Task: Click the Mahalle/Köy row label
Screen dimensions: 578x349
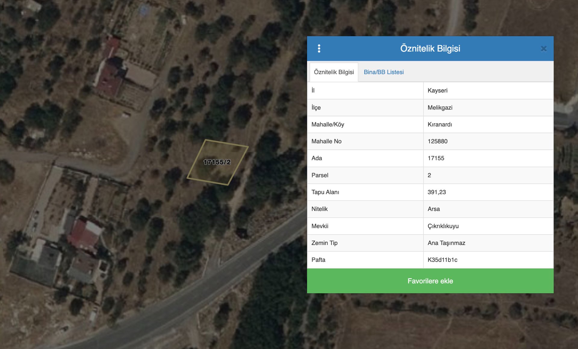Action: (x=328, y=124)
